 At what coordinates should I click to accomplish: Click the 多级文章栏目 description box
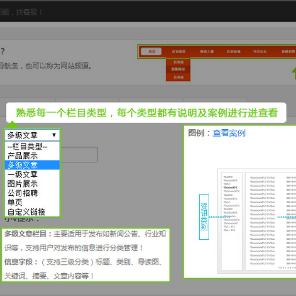coord(85,255)
